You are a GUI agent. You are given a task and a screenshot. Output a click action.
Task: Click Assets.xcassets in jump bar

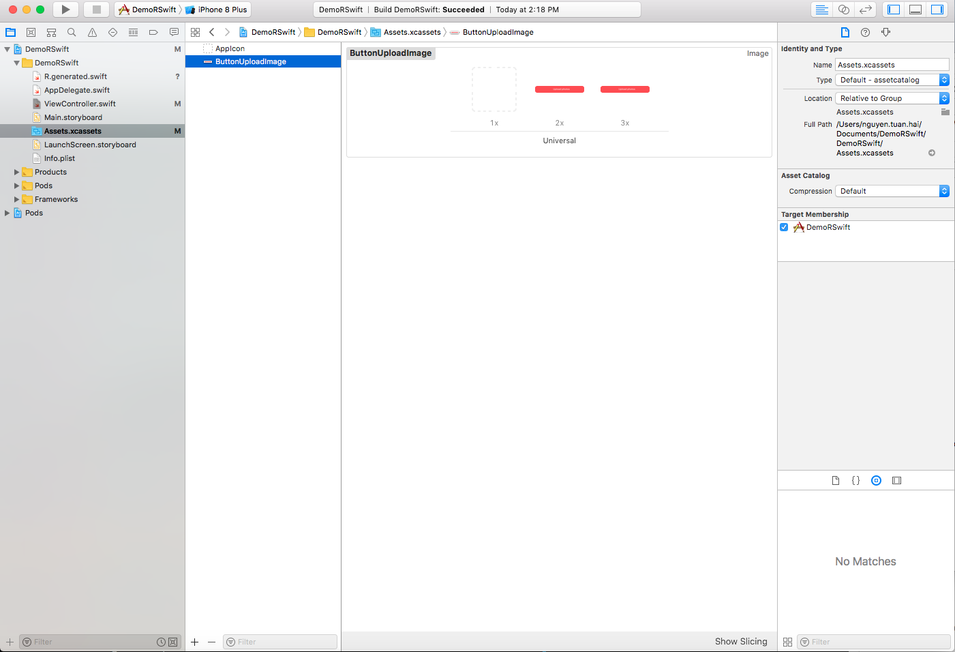click(406, 32)
